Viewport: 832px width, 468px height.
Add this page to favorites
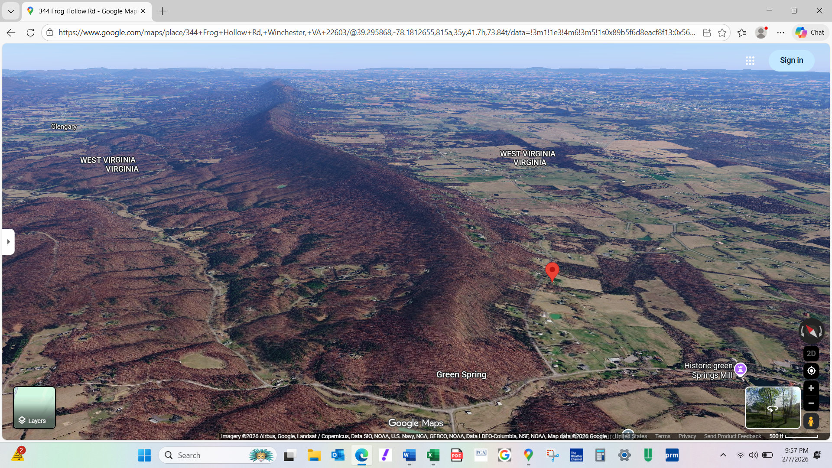coord(722,32)
